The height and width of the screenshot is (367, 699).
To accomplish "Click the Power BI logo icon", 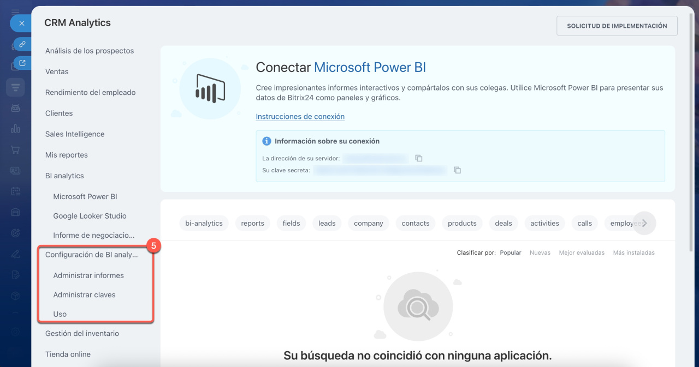I will point(210,88).
